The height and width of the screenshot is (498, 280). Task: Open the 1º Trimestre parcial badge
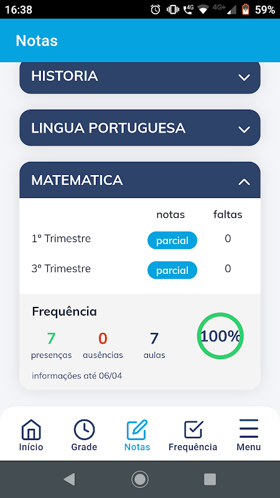[172, 240]
